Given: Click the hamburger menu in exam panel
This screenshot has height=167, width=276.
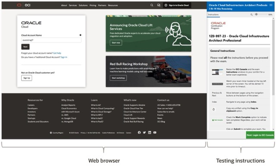Looking at the screenshot, I should (x=271, y=5).
